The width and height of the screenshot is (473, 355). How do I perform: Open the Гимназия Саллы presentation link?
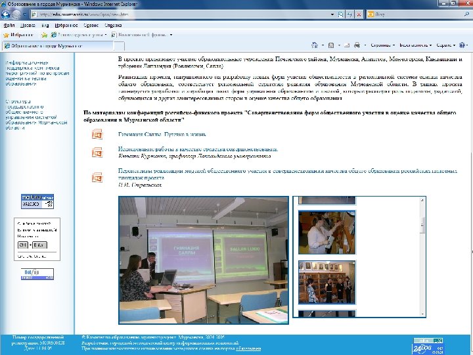point(162,134)
